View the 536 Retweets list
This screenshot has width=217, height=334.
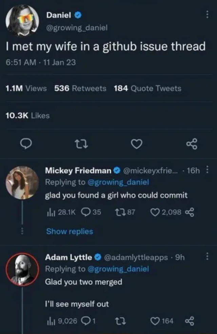coord(80,89)
